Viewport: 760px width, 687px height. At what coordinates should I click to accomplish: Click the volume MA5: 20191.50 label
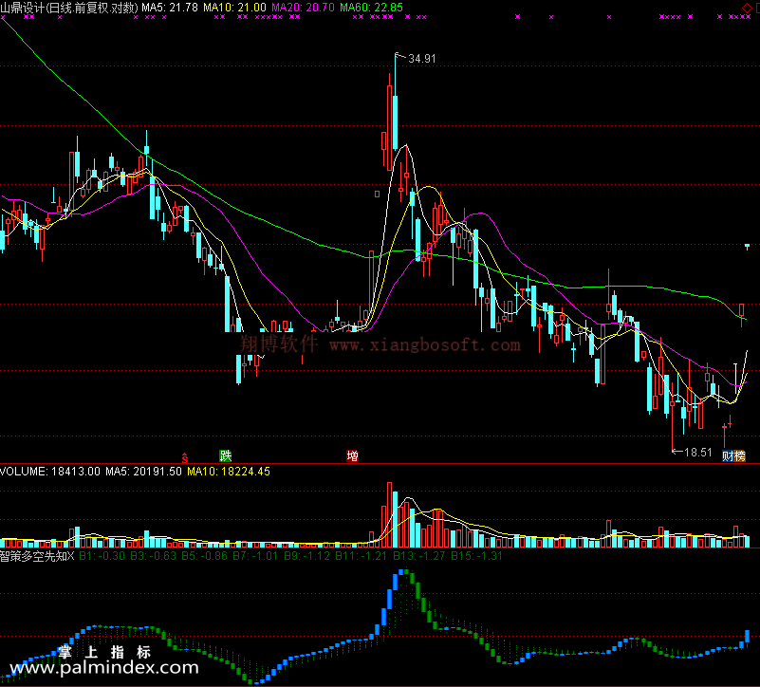pos(143,472)
